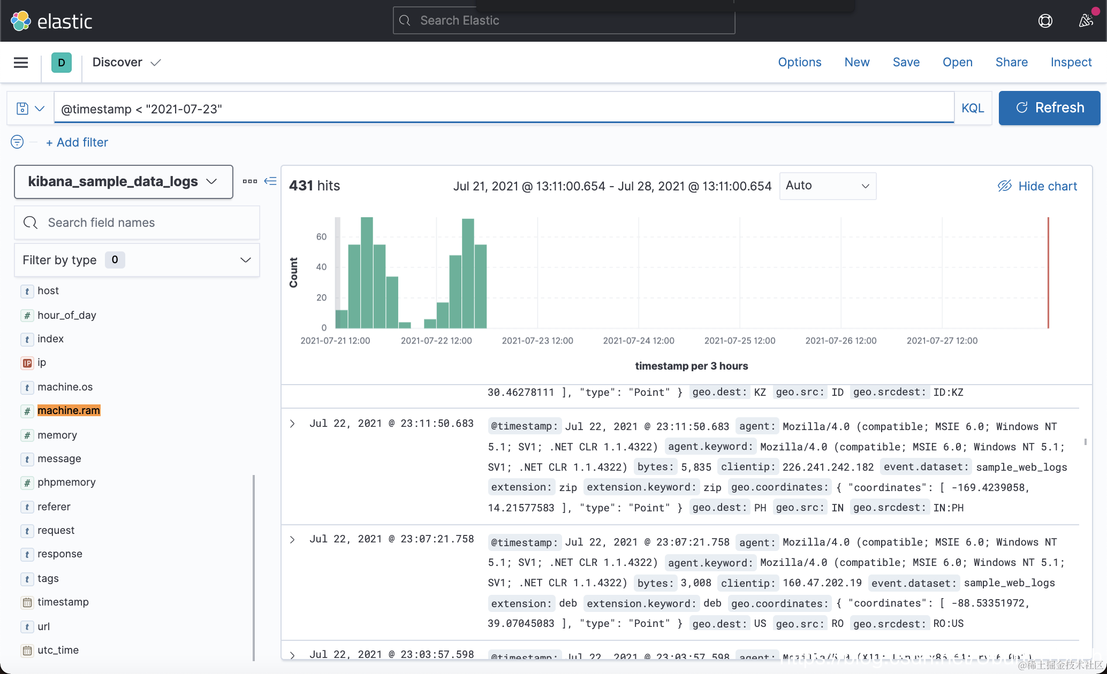Select the highlighted machine.ram field

69,410
